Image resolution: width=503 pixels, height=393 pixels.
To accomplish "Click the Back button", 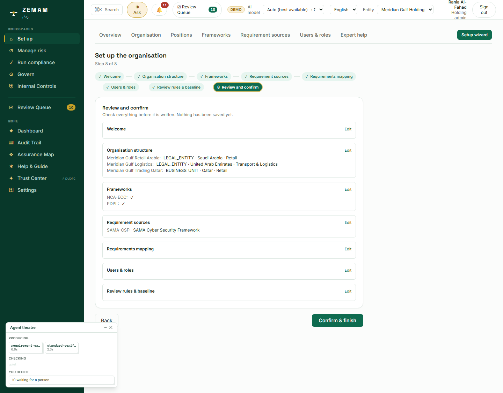I will (x=107, y=318).
